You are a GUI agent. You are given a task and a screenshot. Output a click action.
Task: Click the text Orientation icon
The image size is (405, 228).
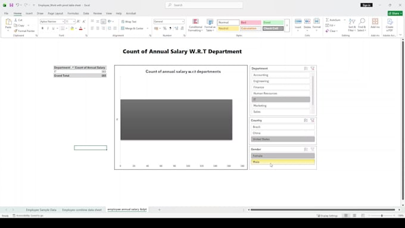point(110,21)
